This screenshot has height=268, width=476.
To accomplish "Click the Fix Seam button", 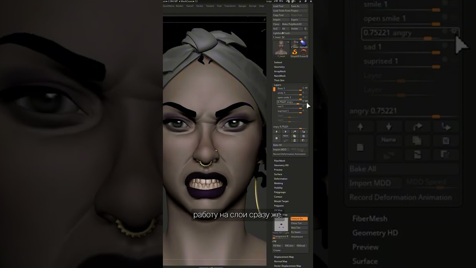I will [x=299, y=232].
